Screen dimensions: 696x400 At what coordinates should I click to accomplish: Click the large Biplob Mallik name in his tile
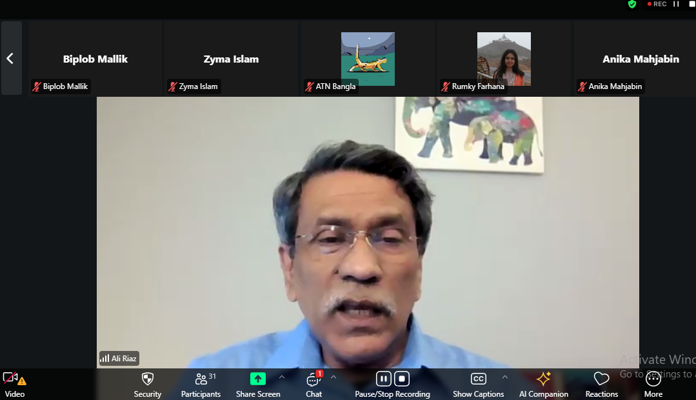[x=95, y=59]
